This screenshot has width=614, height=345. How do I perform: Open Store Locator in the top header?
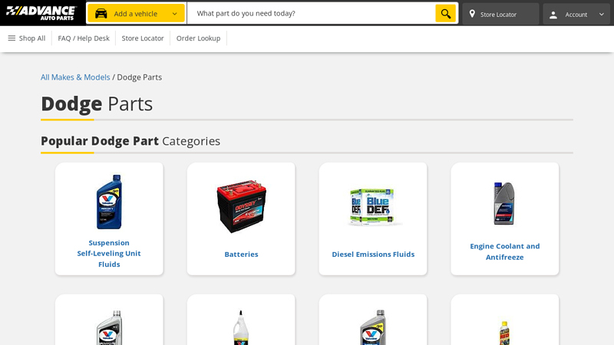click(500, 15)
